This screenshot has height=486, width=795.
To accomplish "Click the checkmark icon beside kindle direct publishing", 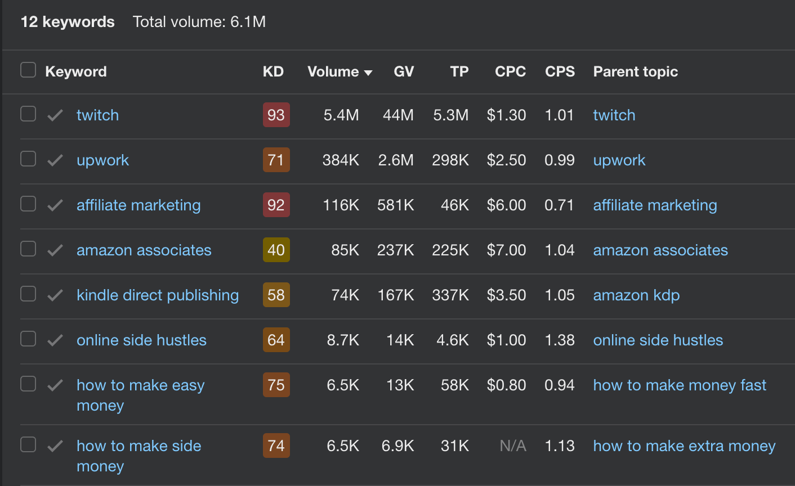I will tap(55, 295).
